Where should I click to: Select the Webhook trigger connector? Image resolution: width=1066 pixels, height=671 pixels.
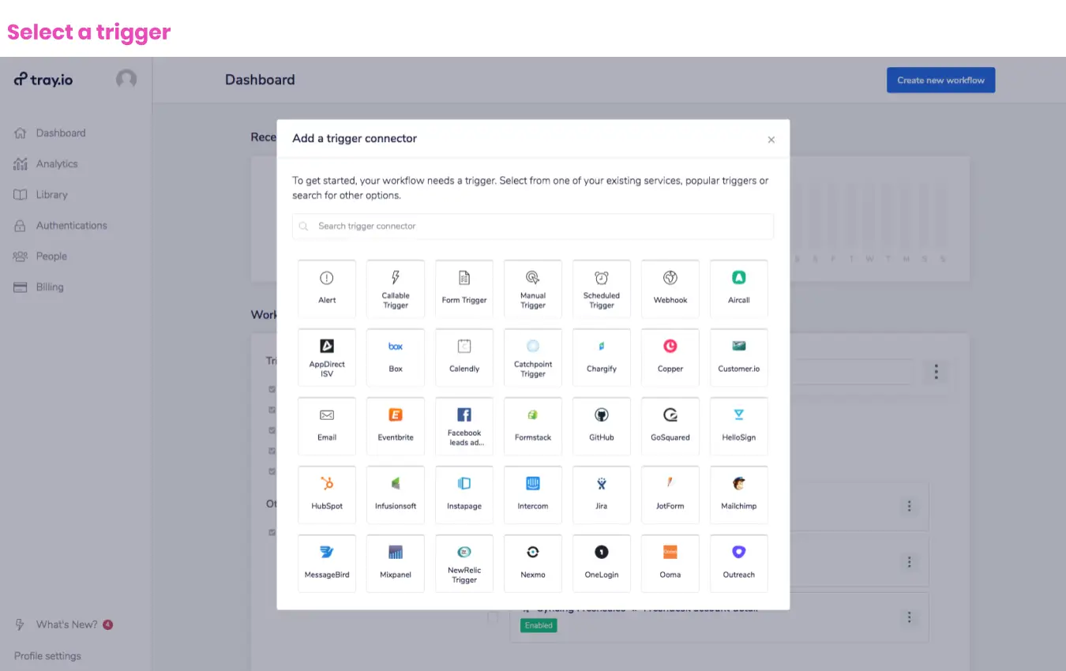click(670, 289)
